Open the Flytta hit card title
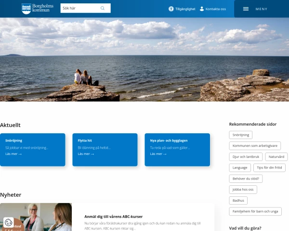This screenshot has height=231, width=289. coord(85,141)
